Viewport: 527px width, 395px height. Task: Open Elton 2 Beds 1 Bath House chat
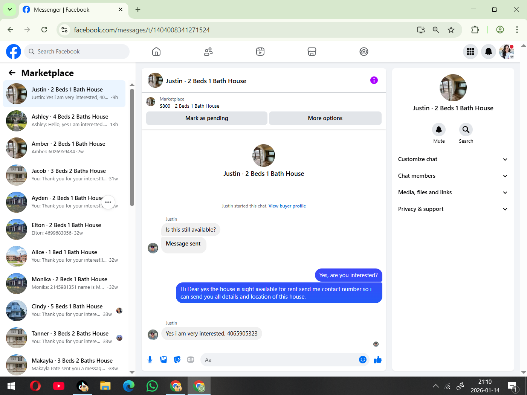64,229
